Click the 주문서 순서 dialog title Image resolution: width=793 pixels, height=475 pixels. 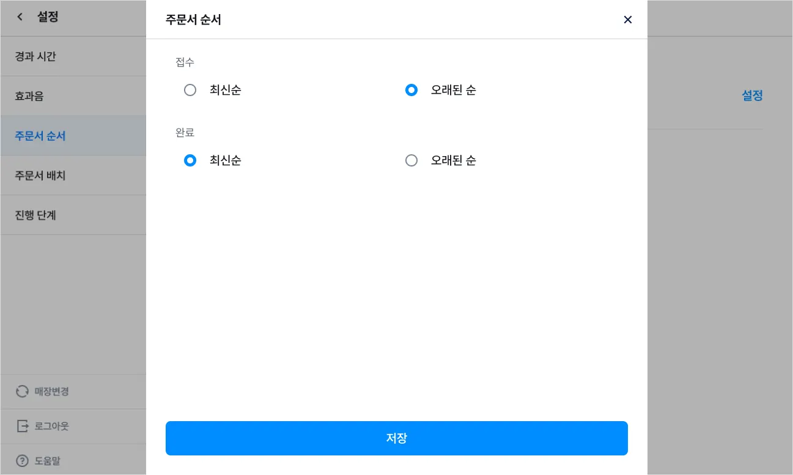point(193,20)
